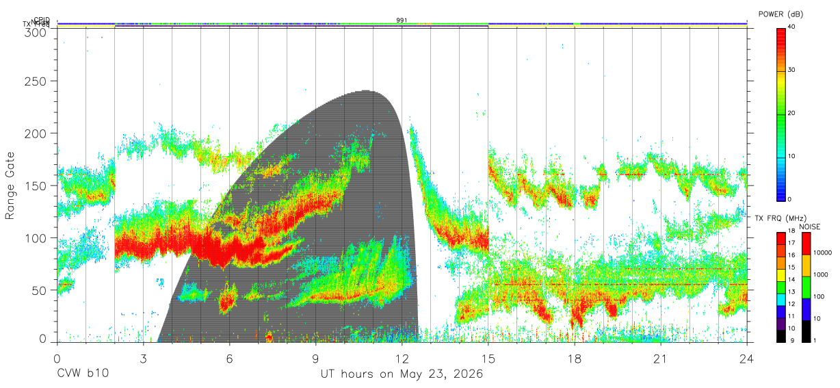Click the 250 tick on Range Gate axis
Image resolution: width=840 pixels, height=388 pixels.
click(36, 81)
